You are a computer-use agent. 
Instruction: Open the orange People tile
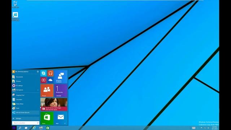(x=47, y=91)
